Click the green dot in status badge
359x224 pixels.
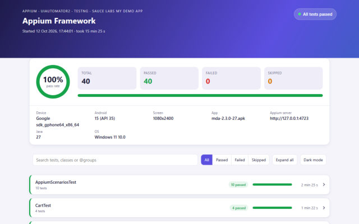pyautogui.click(x=300, y=14)
